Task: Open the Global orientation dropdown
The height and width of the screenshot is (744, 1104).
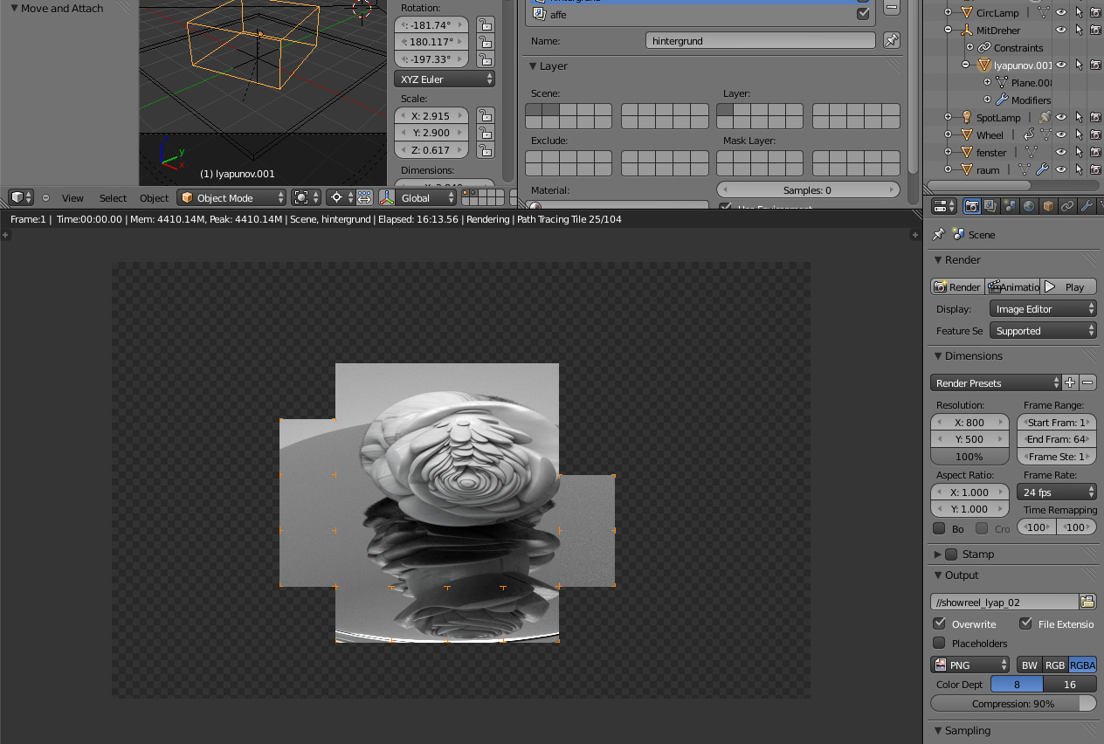Action: pyautogui.click(x=427, y=197)
